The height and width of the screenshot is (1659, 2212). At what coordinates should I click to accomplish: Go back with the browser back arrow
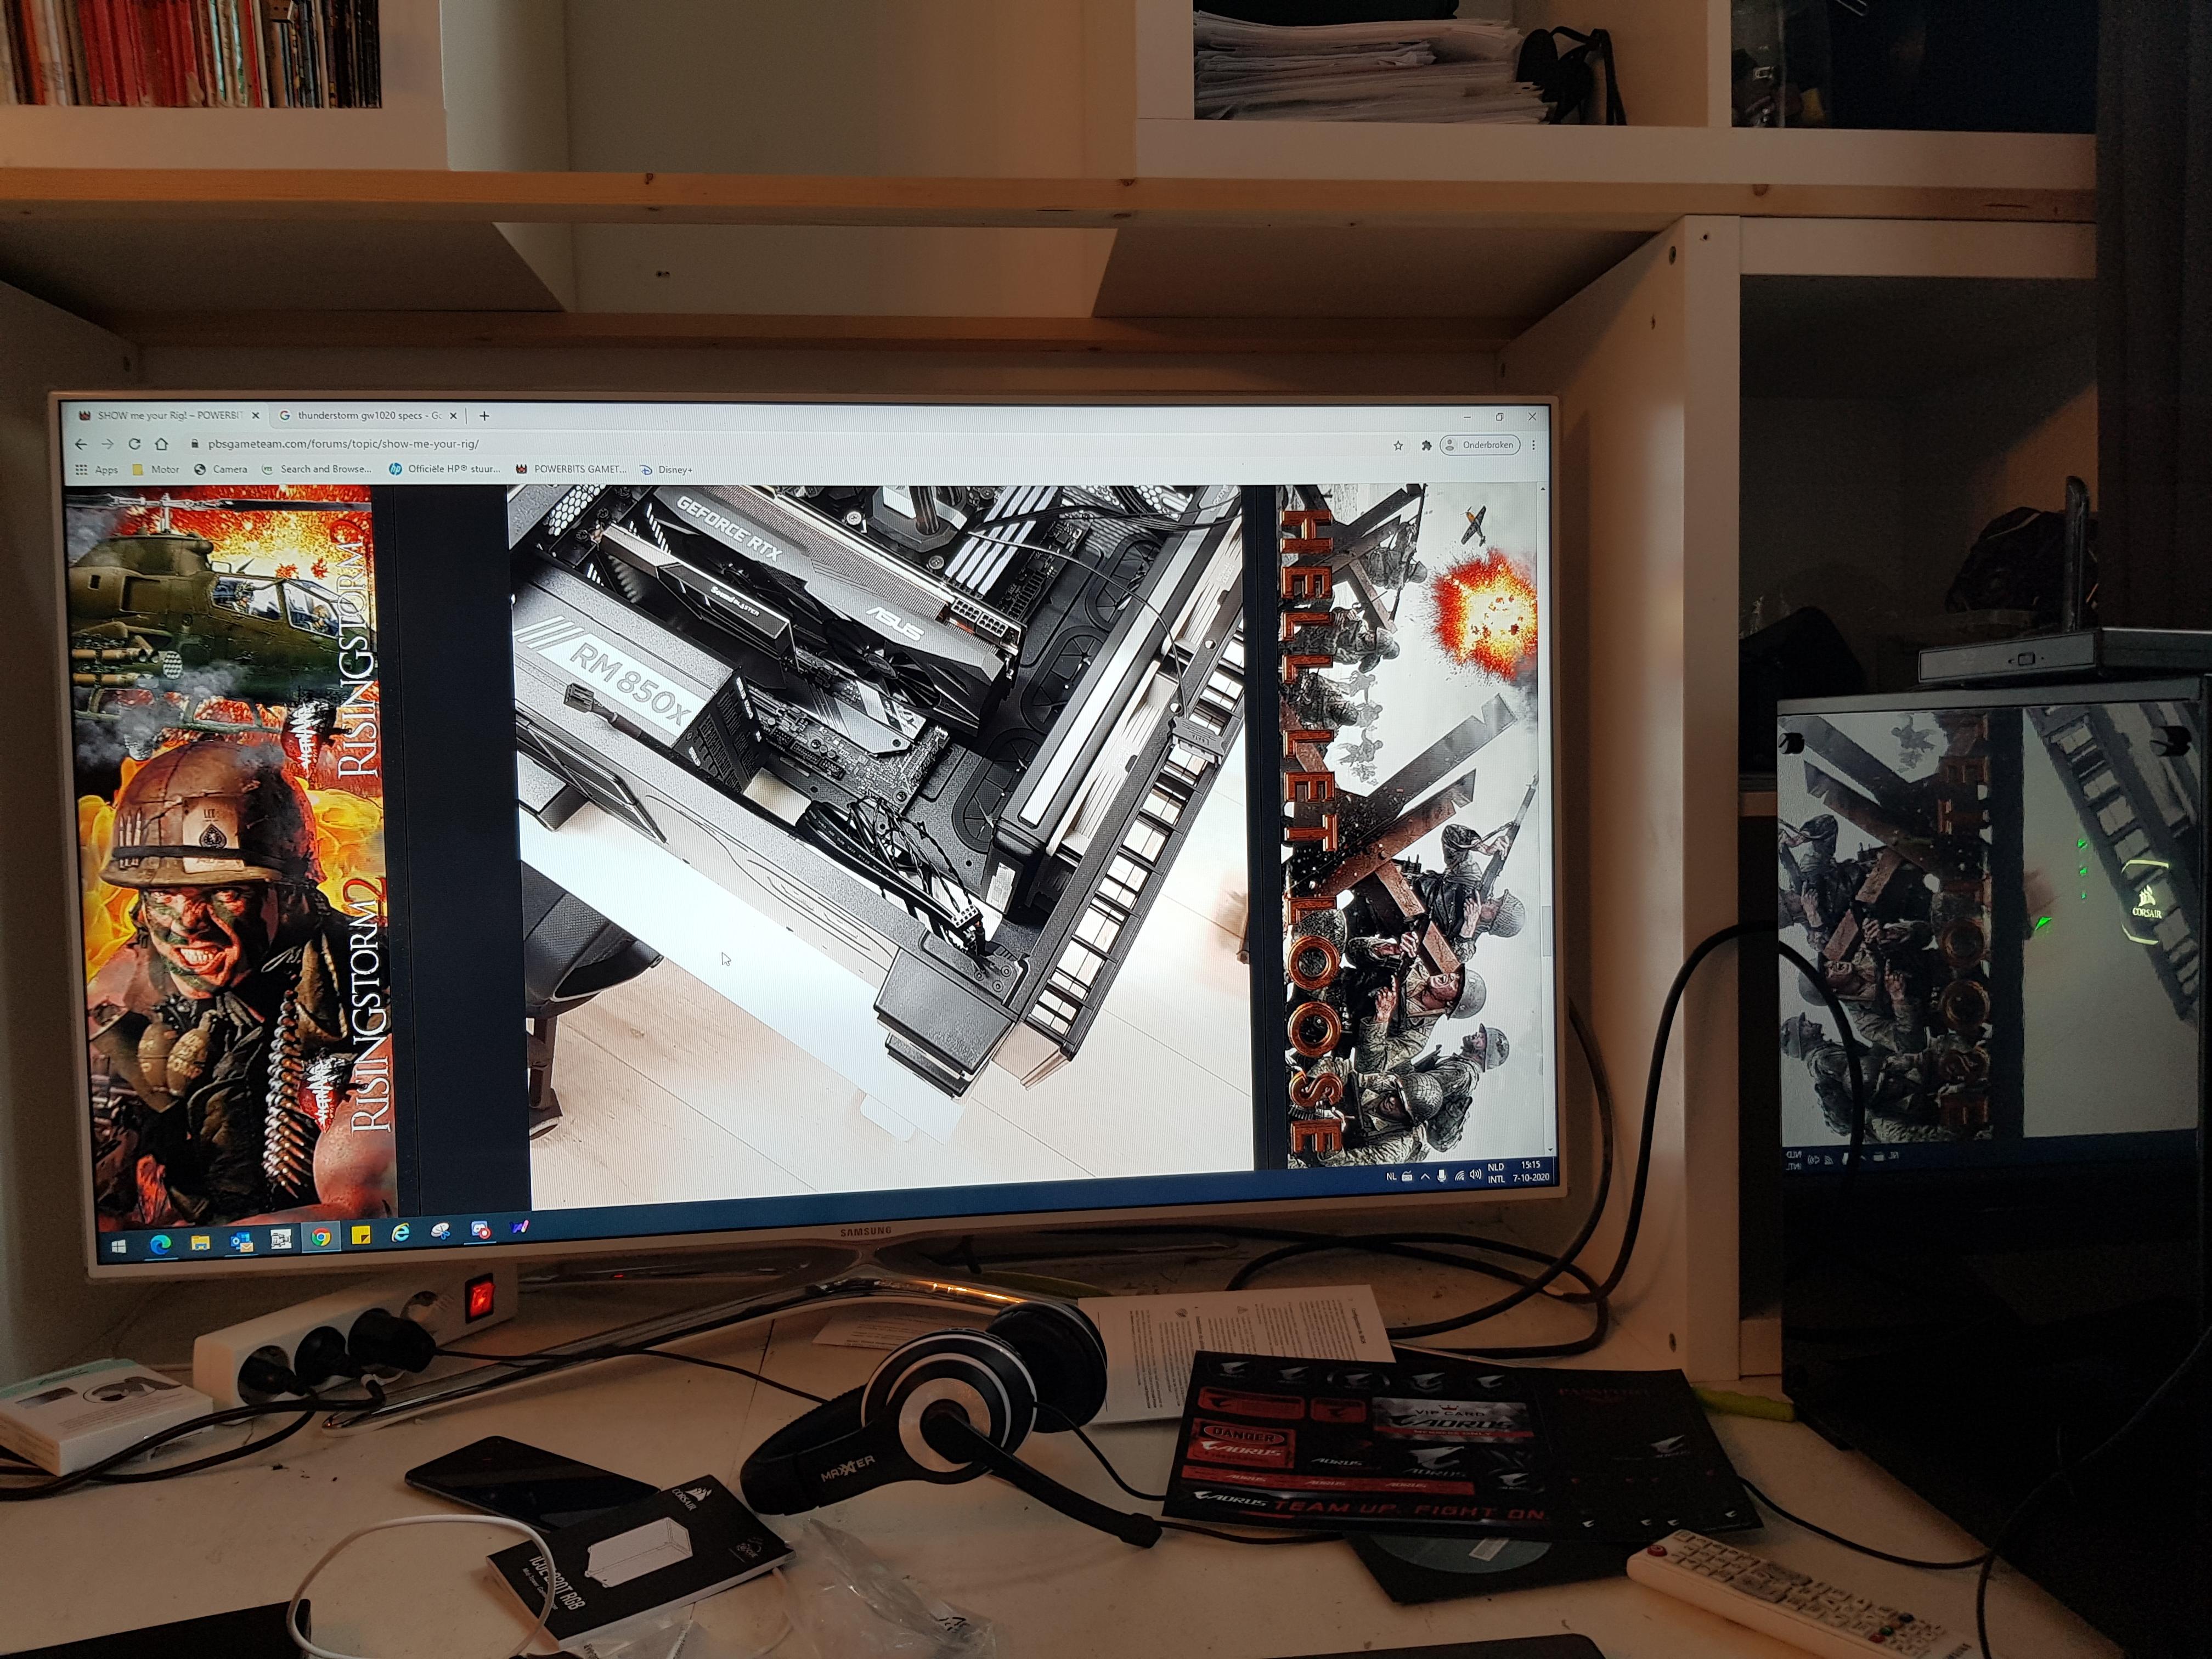[81, 443]
